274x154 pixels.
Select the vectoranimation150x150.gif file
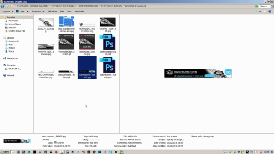[x=66, y=44]
